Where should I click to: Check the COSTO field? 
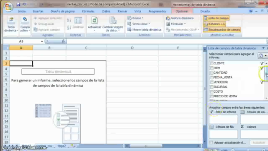point(211,91)
